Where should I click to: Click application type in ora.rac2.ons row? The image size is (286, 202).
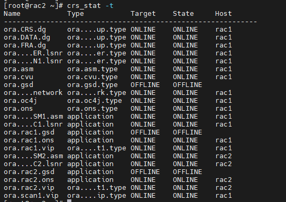tap(90, 180)
